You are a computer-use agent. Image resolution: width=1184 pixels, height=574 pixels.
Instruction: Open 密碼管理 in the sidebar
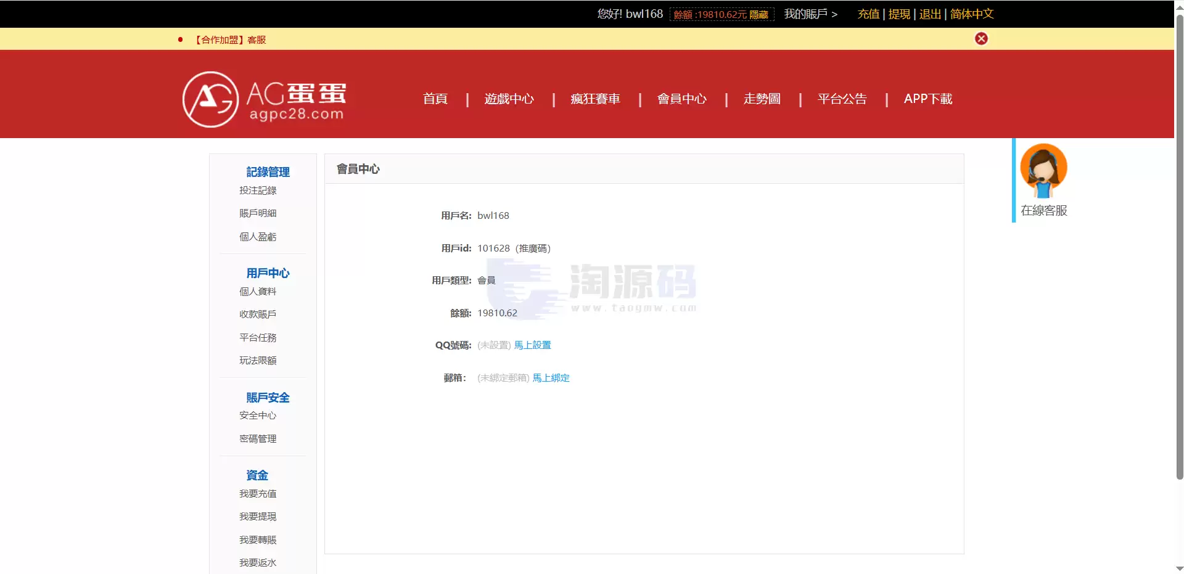(258, 439)
